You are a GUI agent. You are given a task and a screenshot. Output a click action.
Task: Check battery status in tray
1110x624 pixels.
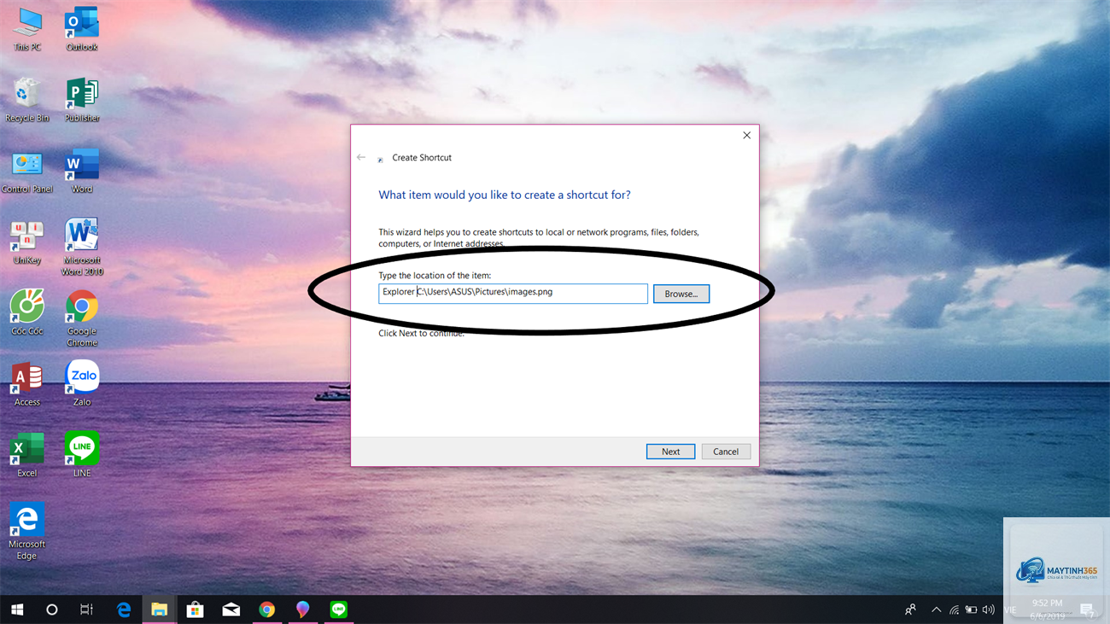tap(971, 609)
